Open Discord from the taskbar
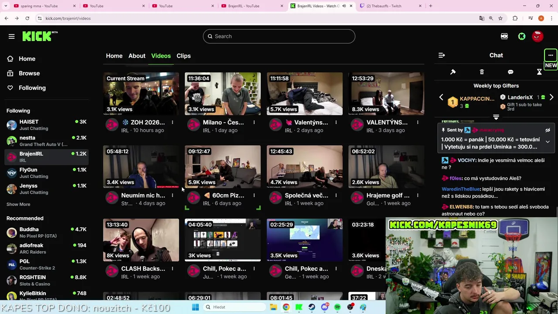 324,307
